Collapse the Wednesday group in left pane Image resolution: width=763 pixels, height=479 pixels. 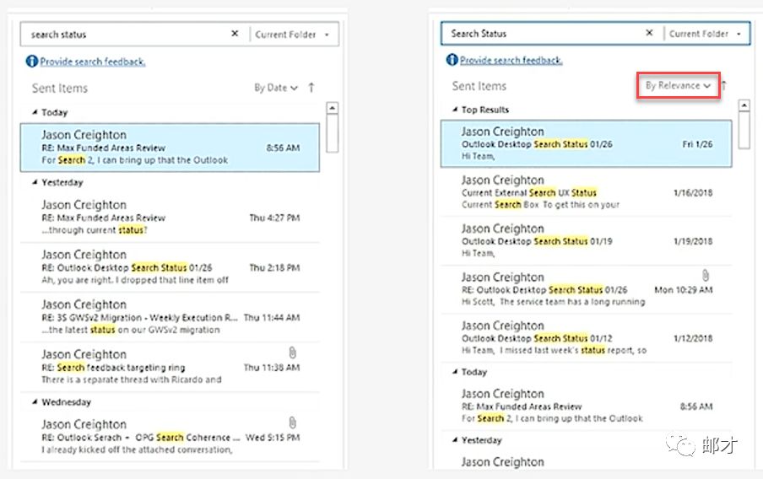click(35, 402)
